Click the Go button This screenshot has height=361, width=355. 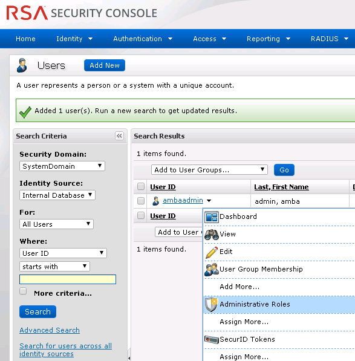click(x=284, y=170)
